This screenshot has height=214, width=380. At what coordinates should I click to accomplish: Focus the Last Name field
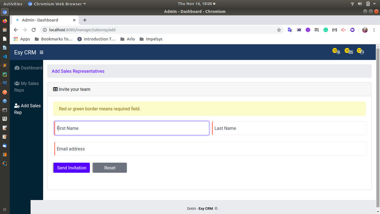[x=289, y=128]
